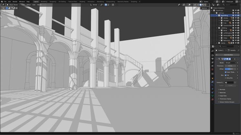The height and width of the screenshot is (135, 241).
Task: Expand the Thickness Clamp subpanel
Action: (225, 99)
